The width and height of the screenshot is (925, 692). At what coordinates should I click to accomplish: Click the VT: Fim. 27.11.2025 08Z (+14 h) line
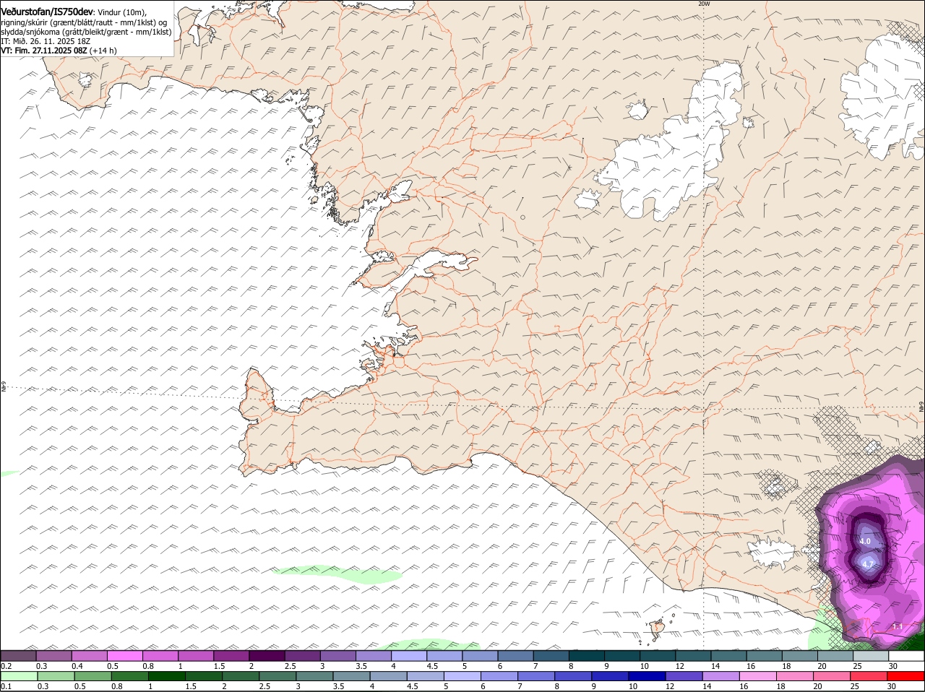click(59, 51)
